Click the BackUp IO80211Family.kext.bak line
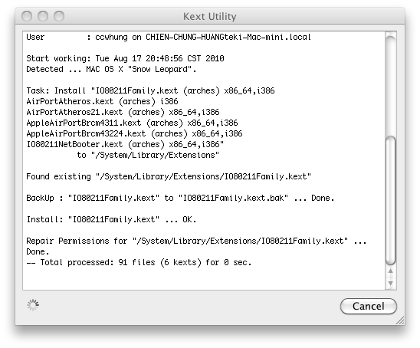This screenshot has height=348, width=420. tap(180, 198)
